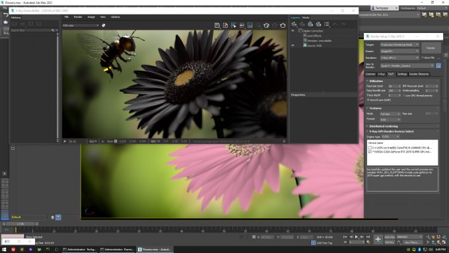This screenshot has width=449, height=253.
Task: Click the Auto Key button
Action: point(390,237)
